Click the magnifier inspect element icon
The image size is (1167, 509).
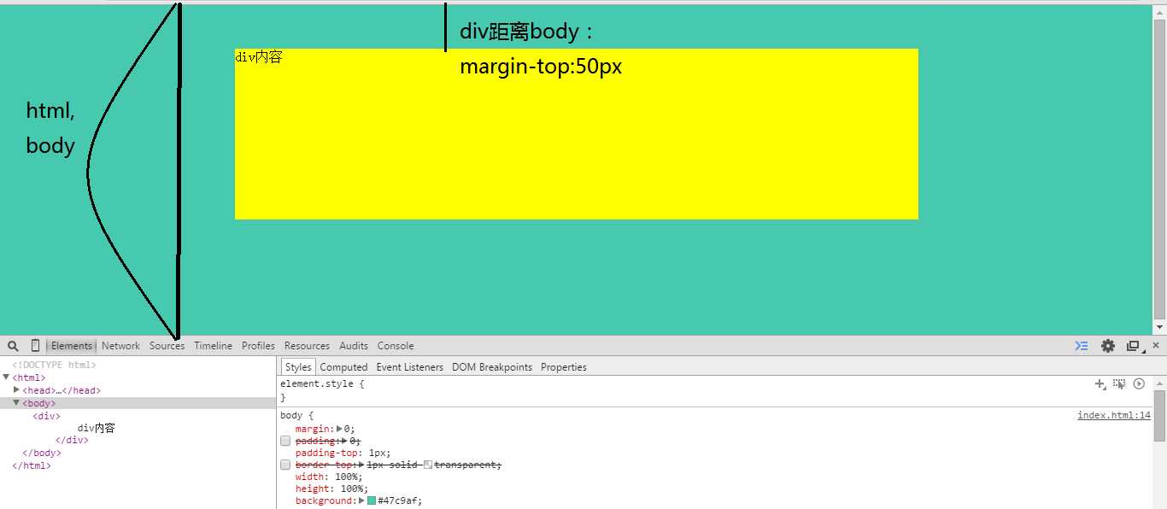pos(13,346)
